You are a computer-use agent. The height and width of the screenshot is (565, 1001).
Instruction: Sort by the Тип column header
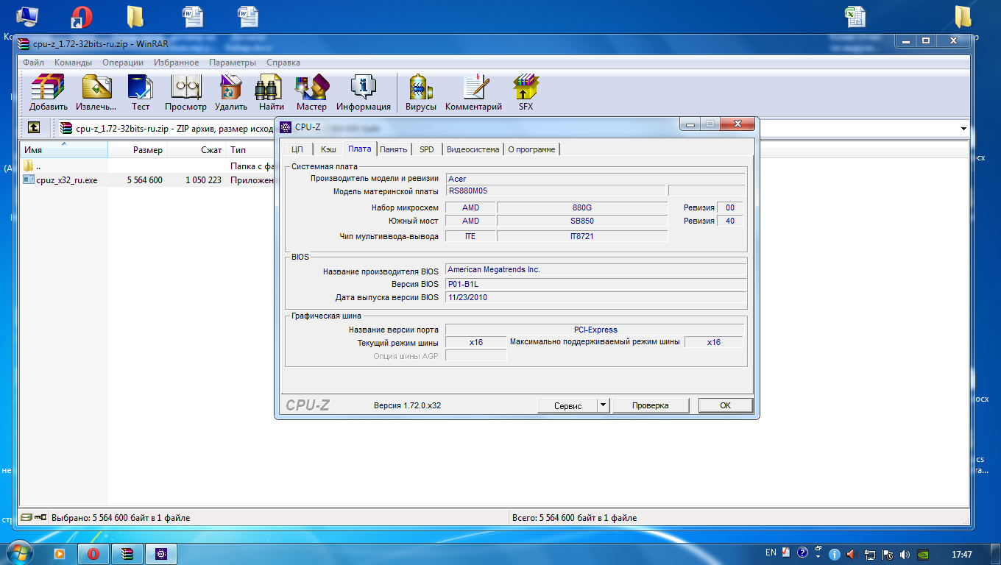[250, 150]
